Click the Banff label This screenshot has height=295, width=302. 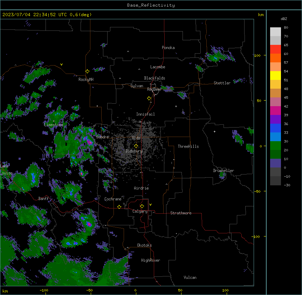pyautogui.click(x=43, y=199)
